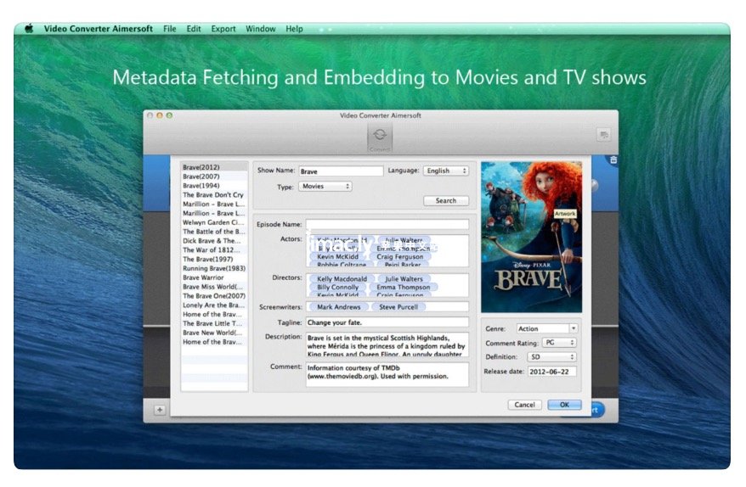Screen dimensions: 746x487
Task: Select 'Brave Miss World(...' result
Action: tap(214, 287)
